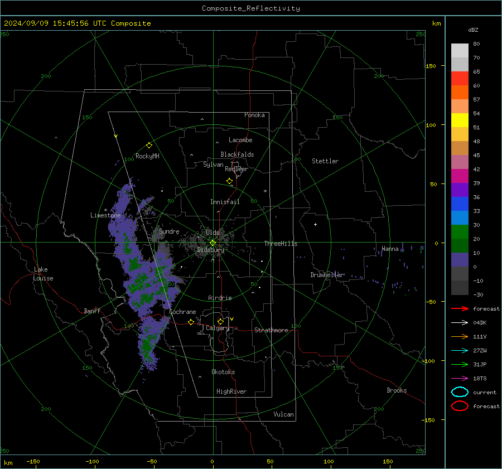The height and width of the screenshot is (469, 502).
Task: Click the 'HighRiver' map label
Action: (231, 391)
